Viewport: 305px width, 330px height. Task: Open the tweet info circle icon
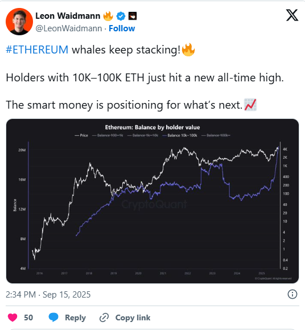point(292,294)
